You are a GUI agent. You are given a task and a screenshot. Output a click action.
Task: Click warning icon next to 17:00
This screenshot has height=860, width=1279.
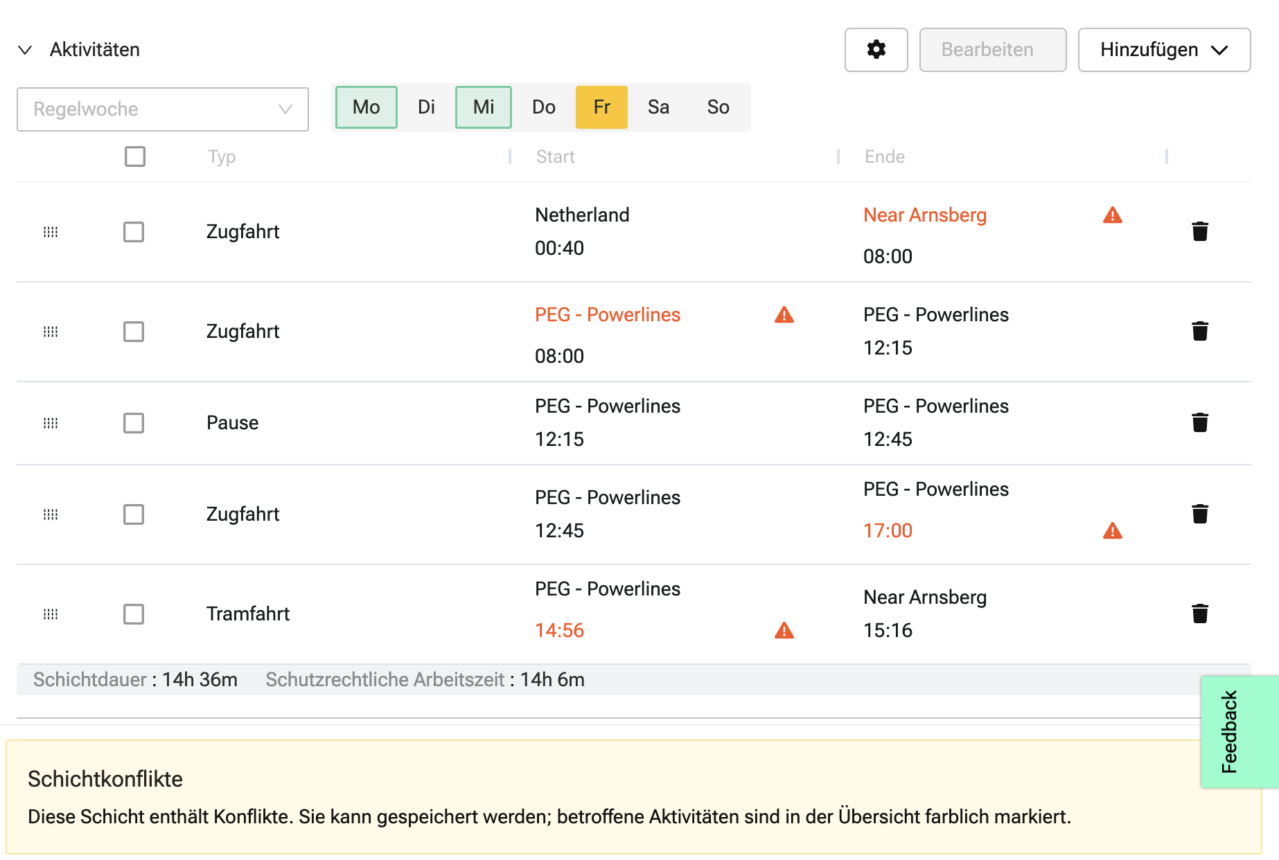1112,531
